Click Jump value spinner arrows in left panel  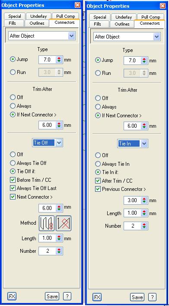59,60
